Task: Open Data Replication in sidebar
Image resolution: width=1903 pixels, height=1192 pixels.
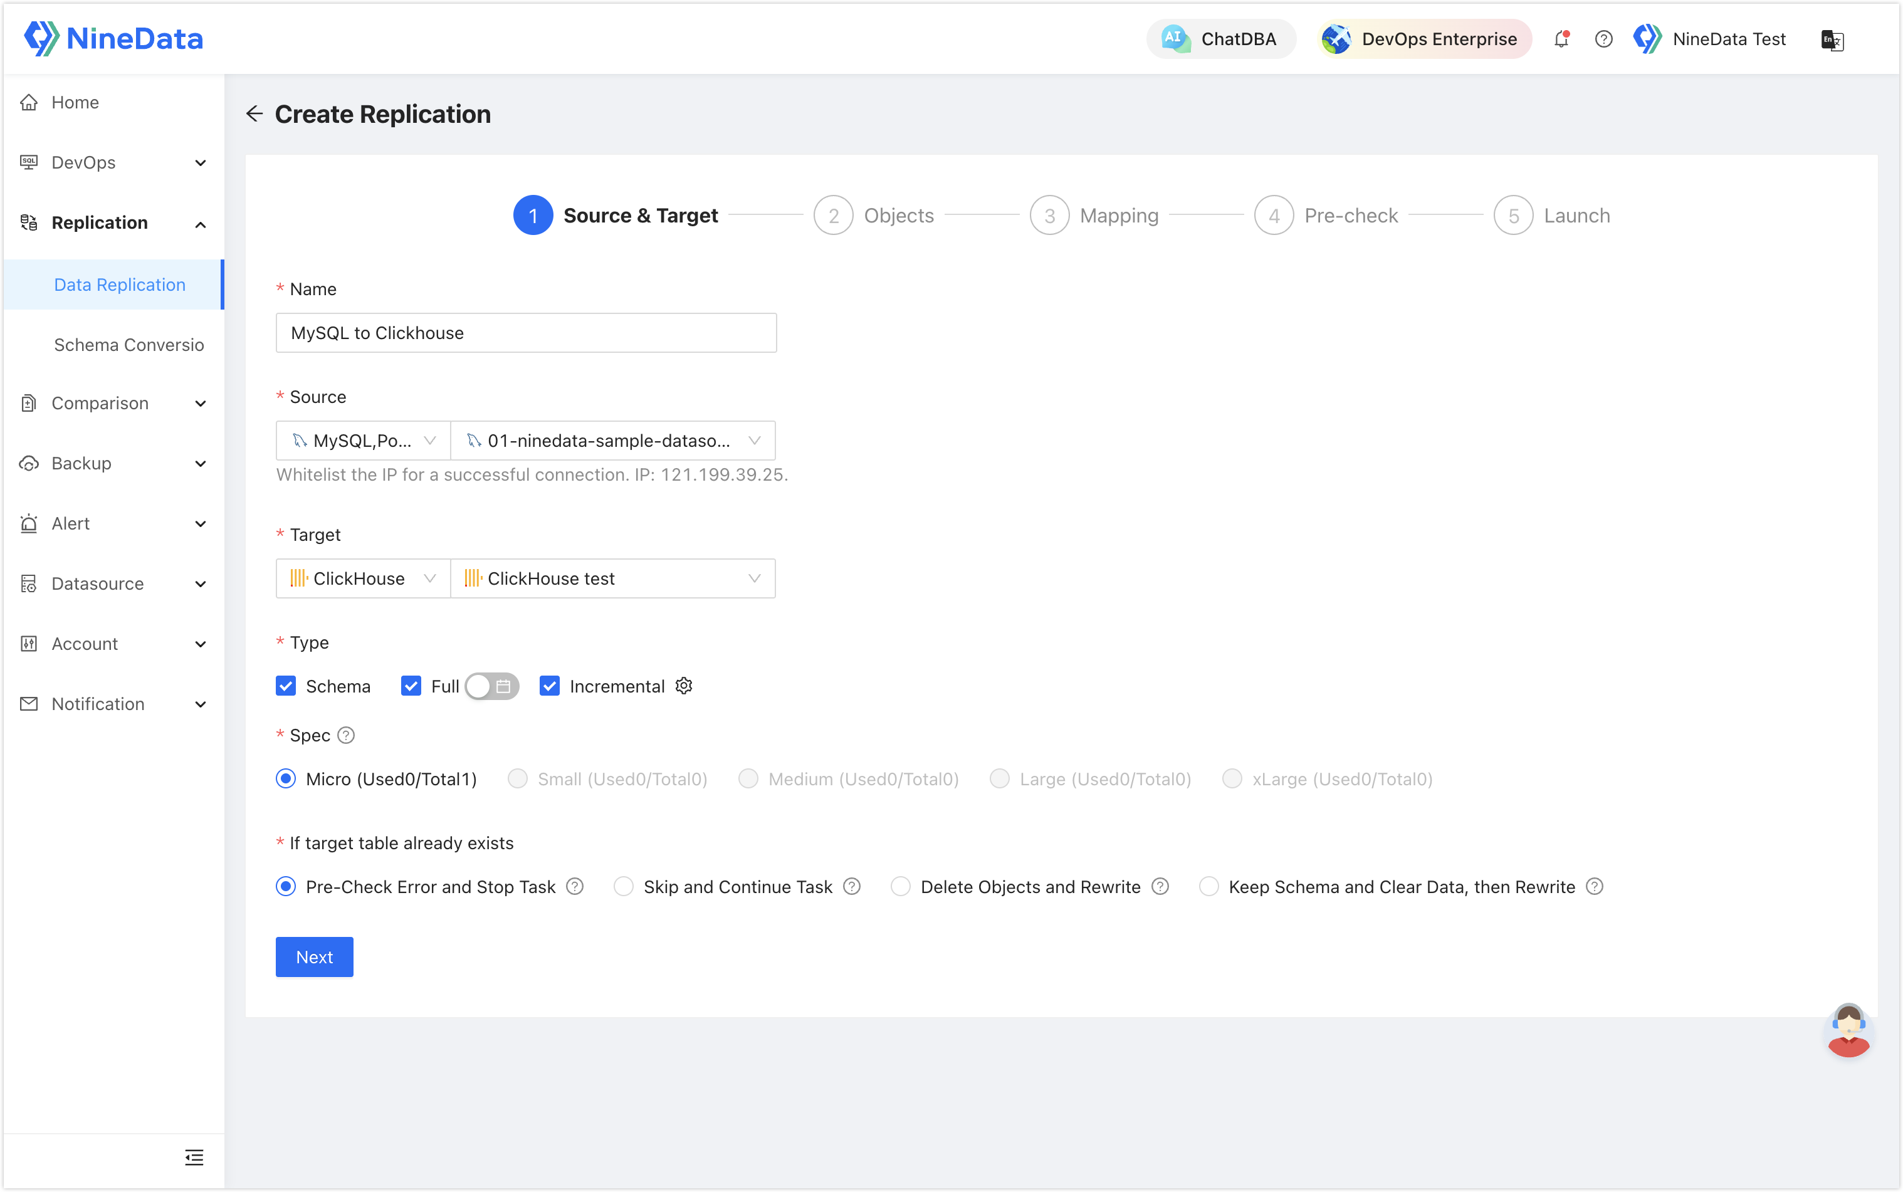Action: (x=113, y=285)
